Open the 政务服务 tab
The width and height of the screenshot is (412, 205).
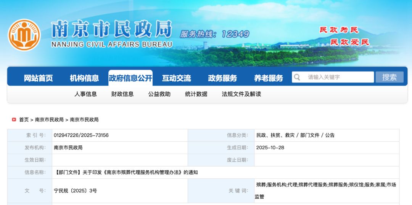(222, 78)
